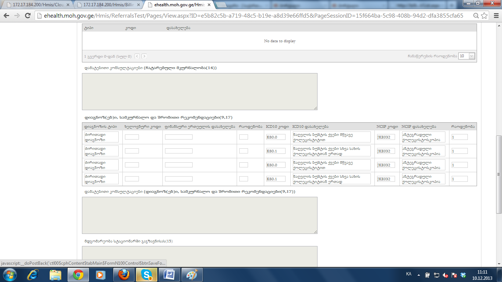Click the page vertical scrollbar thumb
Screen dimensions: 502x282
(499, 174)
